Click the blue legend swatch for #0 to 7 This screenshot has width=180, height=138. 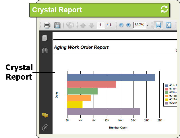click(167, 86)
